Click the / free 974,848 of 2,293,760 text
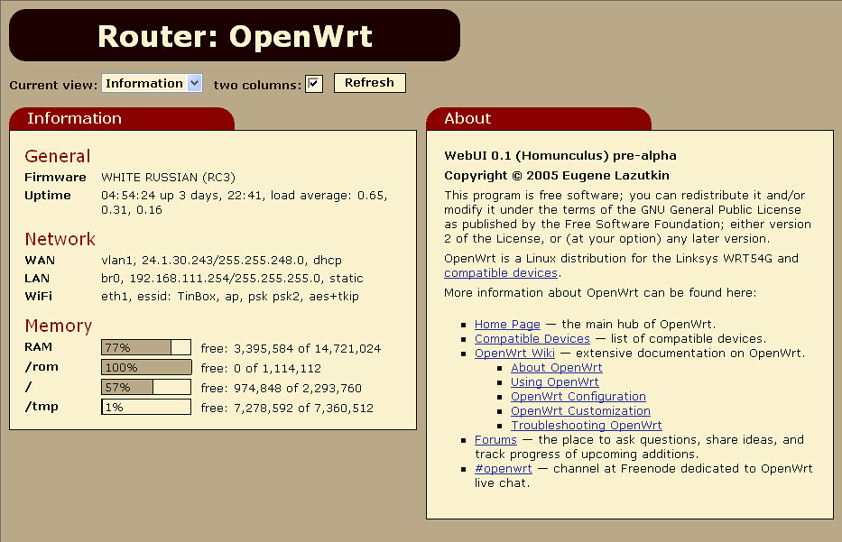This screenshot has height=542, width=842. (x=281, y=389)
